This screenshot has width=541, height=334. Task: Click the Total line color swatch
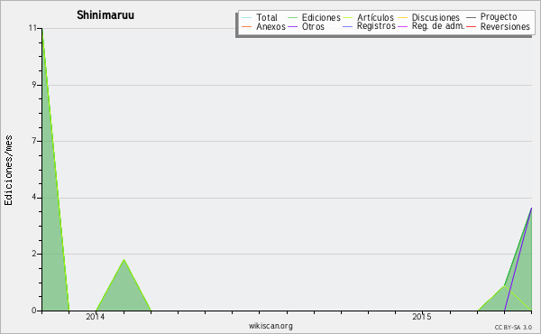point(247,18)
